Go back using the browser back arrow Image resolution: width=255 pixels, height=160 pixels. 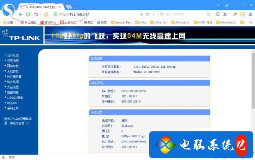(x=21, y=15)
